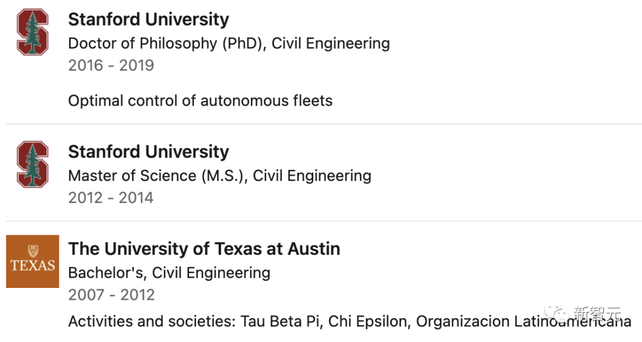Image resolution: width=642 pixels, height=342 pixels.
Task: Click the 新智元 watermark text
Action: point(596,312)
